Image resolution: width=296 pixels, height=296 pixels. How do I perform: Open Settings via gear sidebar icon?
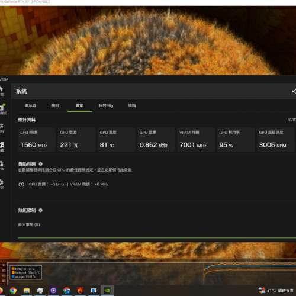pos(2,184)
